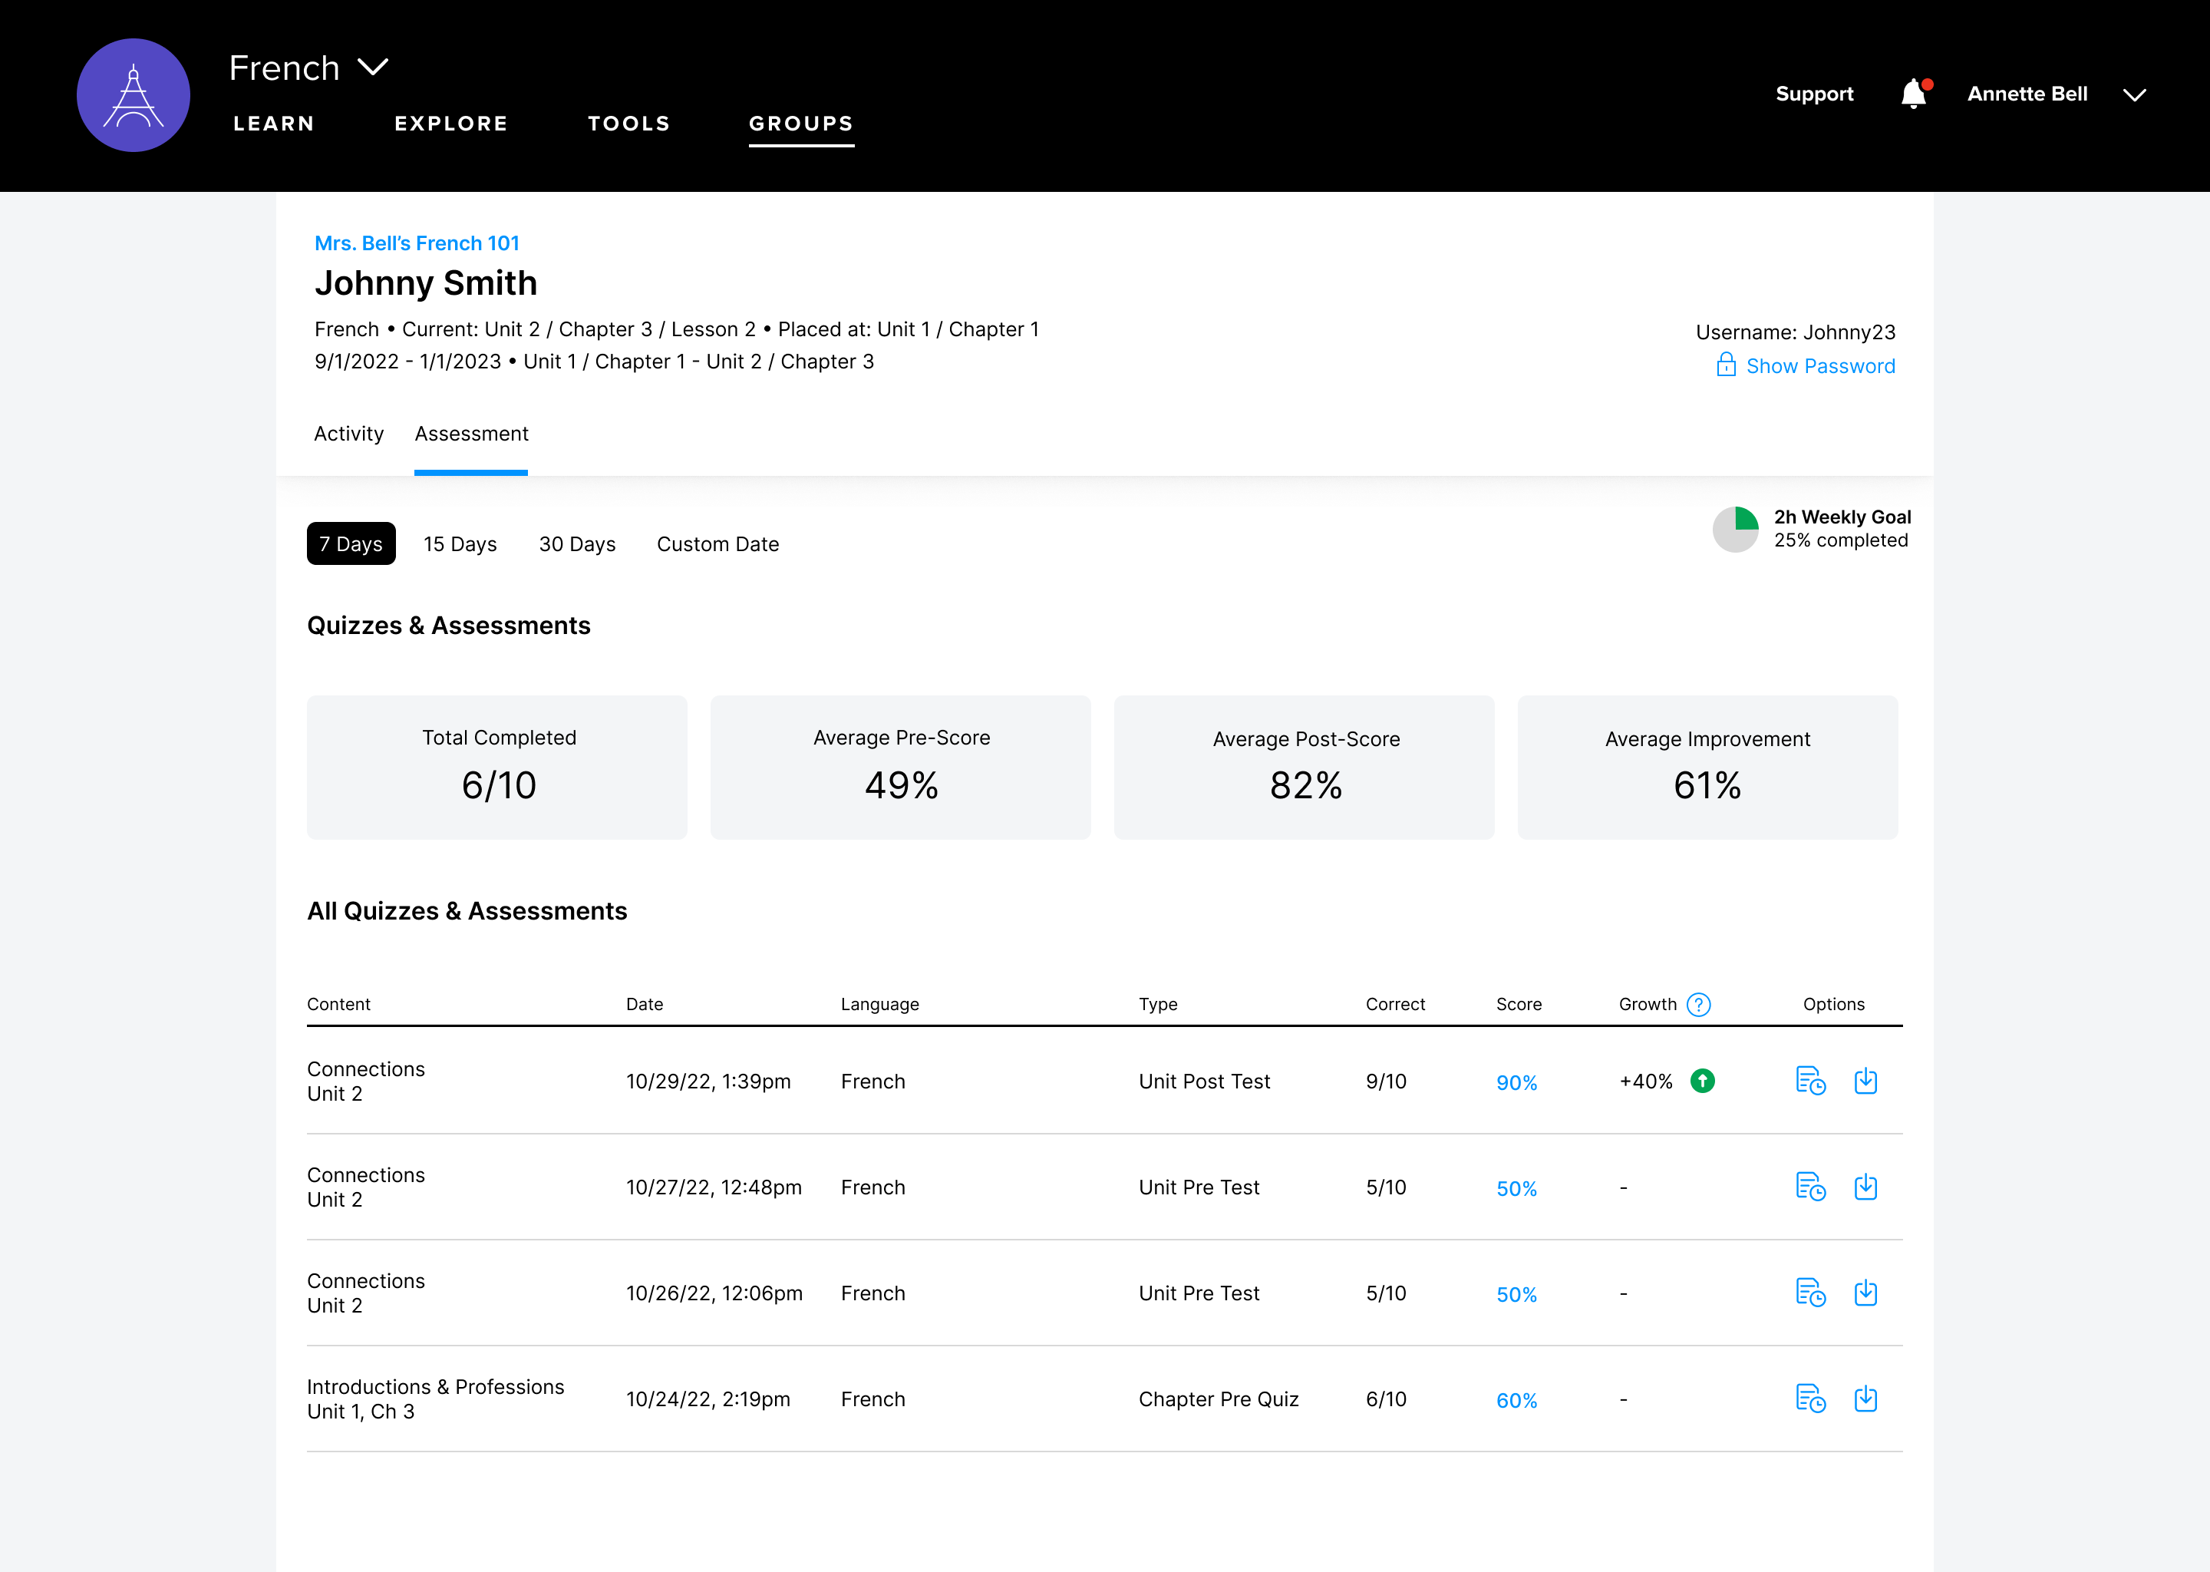Viewport: 2210px width, 1572px height.
Task: Click the 2h Weekly Goal progress circle
Action: [x=1735, y=530]
